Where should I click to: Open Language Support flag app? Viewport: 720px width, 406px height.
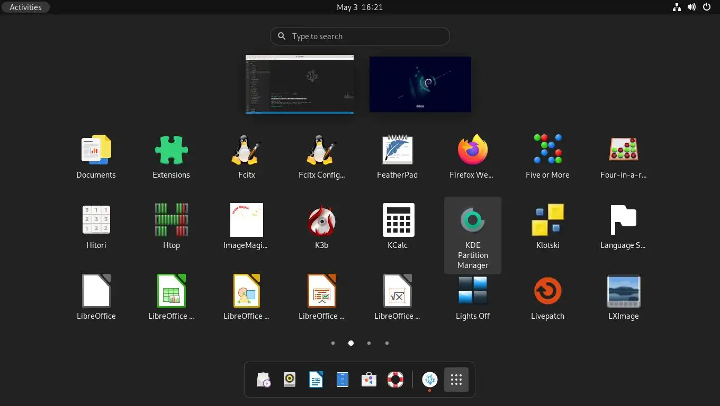[623, 226]
